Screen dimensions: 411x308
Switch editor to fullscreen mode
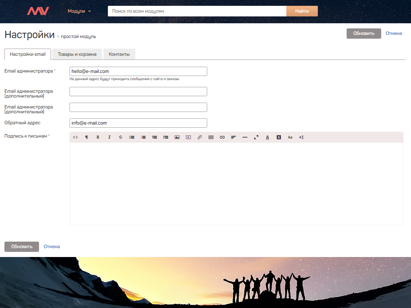[256, 137]
